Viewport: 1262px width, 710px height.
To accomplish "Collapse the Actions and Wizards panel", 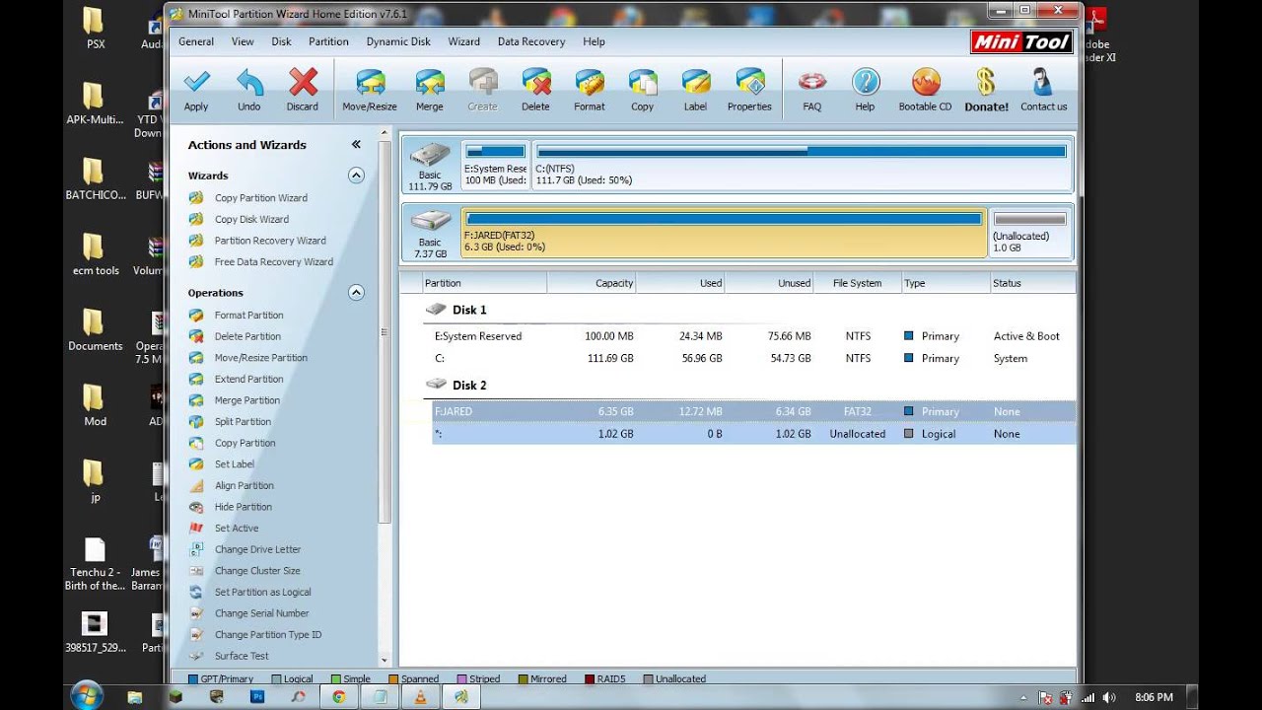I will [x=356, y=145].
